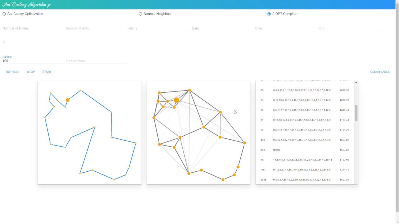Select the table row labeled nn
Viewport: 399px width, 224px height.
305,160
